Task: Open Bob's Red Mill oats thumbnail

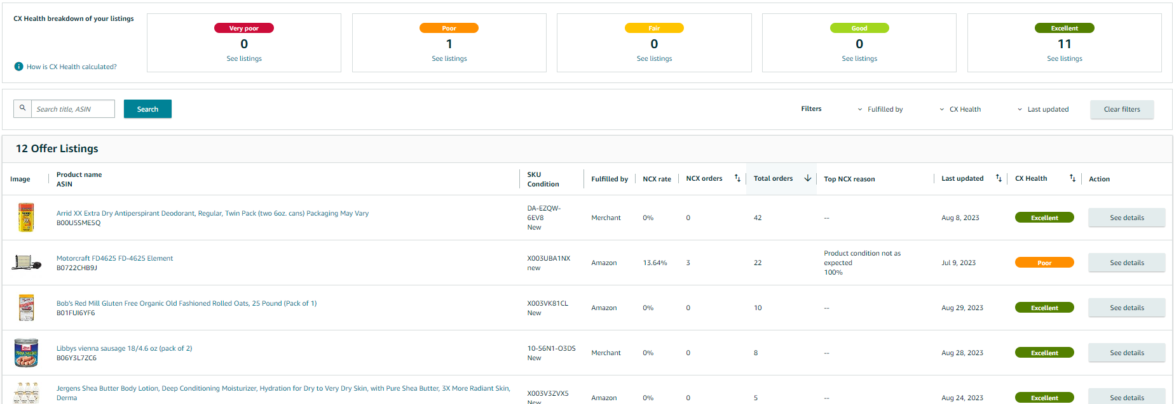Action: tap(26, 308)
